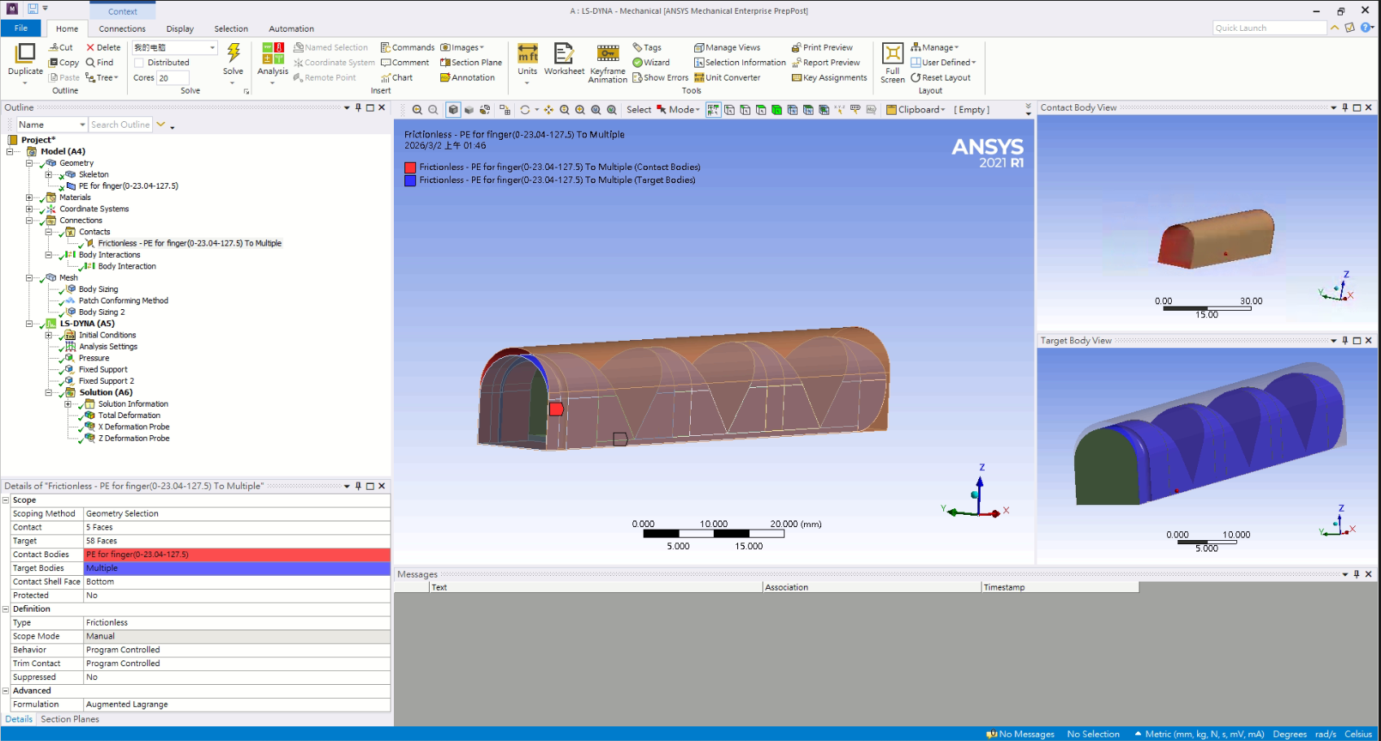Open the Section Planes tab

70,719
